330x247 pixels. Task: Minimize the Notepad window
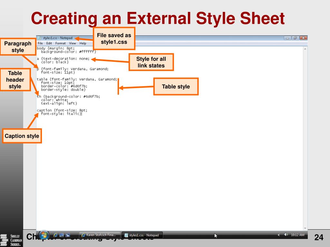point(287,38)
